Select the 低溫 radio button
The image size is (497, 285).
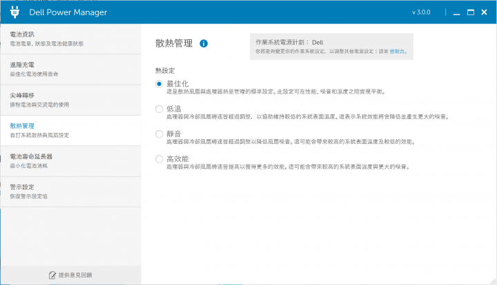159,109
